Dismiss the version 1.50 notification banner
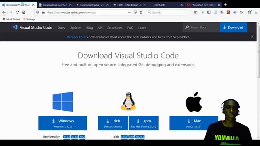This screenshot has height=146, width=260. tap(252, 36)
